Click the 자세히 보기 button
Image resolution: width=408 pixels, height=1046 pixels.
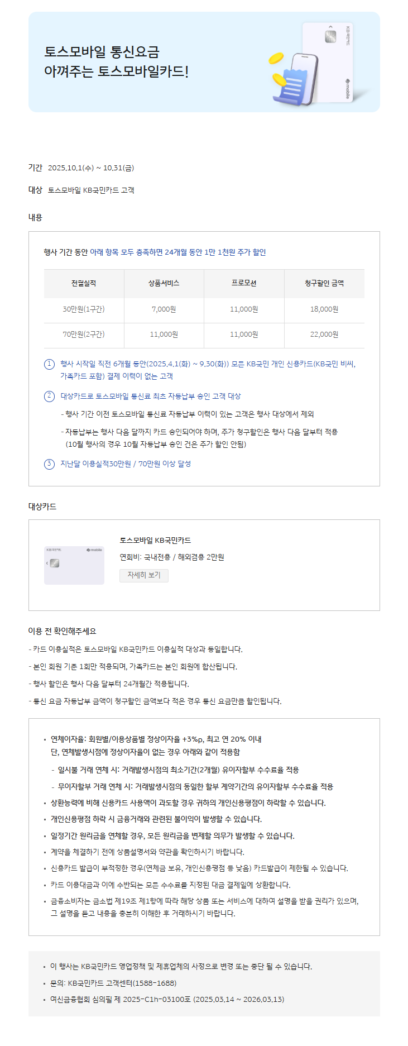pyautogui.click(x=144, y=575)
